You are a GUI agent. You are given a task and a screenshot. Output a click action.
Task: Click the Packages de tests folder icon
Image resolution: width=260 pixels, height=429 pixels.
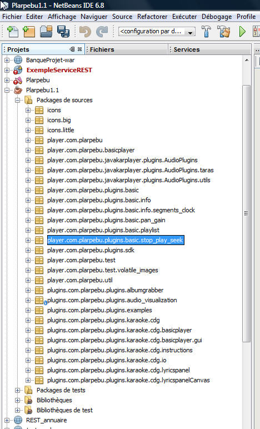pyautogui.click(x=28, y=390)
